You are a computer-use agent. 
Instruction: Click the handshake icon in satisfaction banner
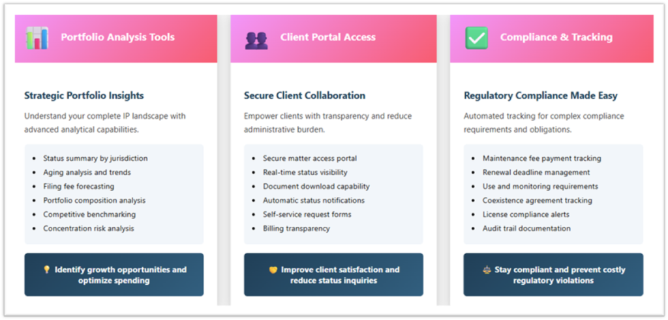(x=273, y=270)
